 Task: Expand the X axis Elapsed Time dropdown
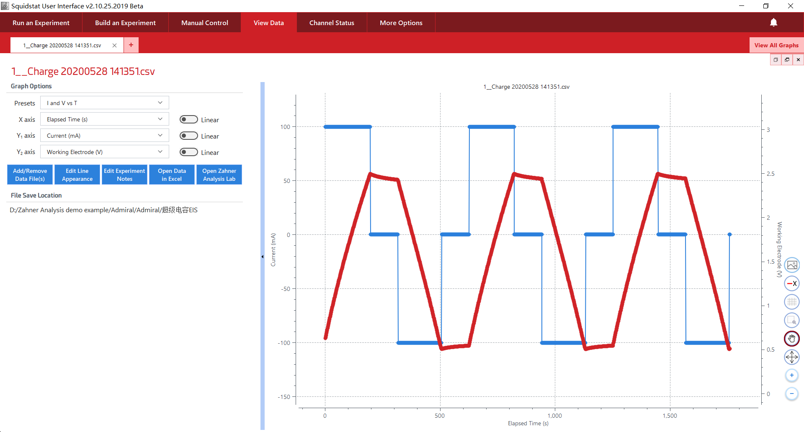click(x=104, y=119)
